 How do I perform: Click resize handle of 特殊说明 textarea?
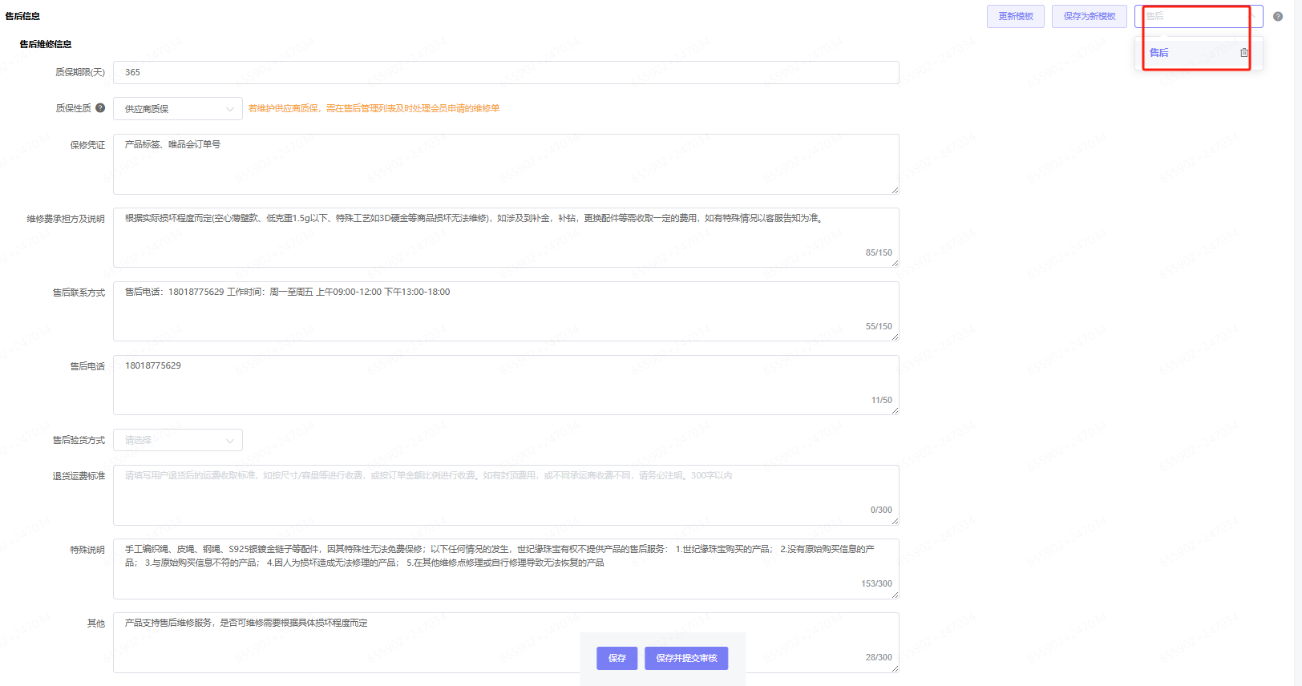(895, 595)
